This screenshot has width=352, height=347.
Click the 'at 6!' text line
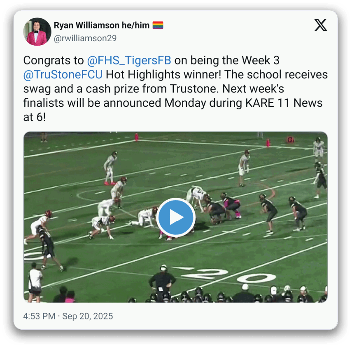click(35, 117)
